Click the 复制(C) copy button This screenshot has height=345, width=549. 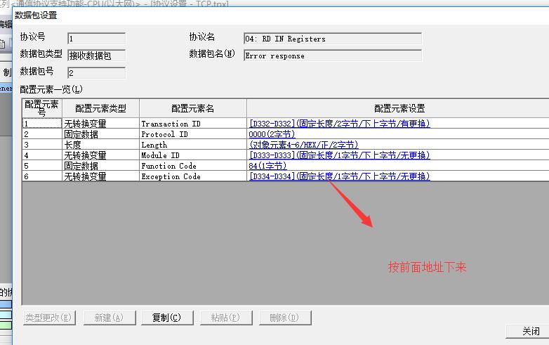(x=167, y=318)
